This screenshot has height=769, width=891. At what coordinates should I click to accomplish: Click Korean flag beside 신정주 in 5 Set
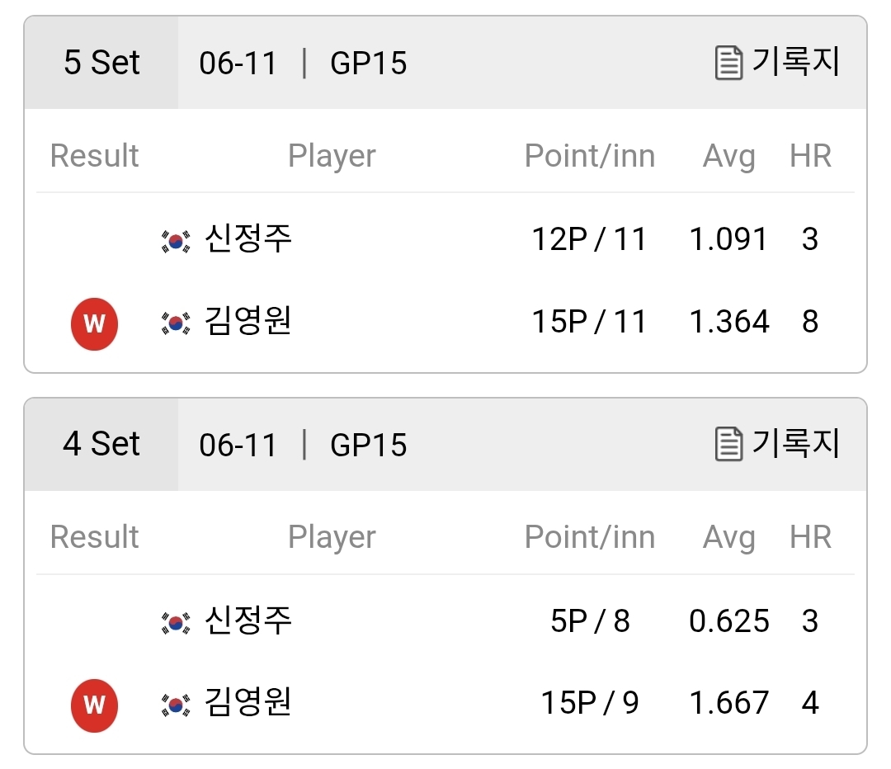176,242
